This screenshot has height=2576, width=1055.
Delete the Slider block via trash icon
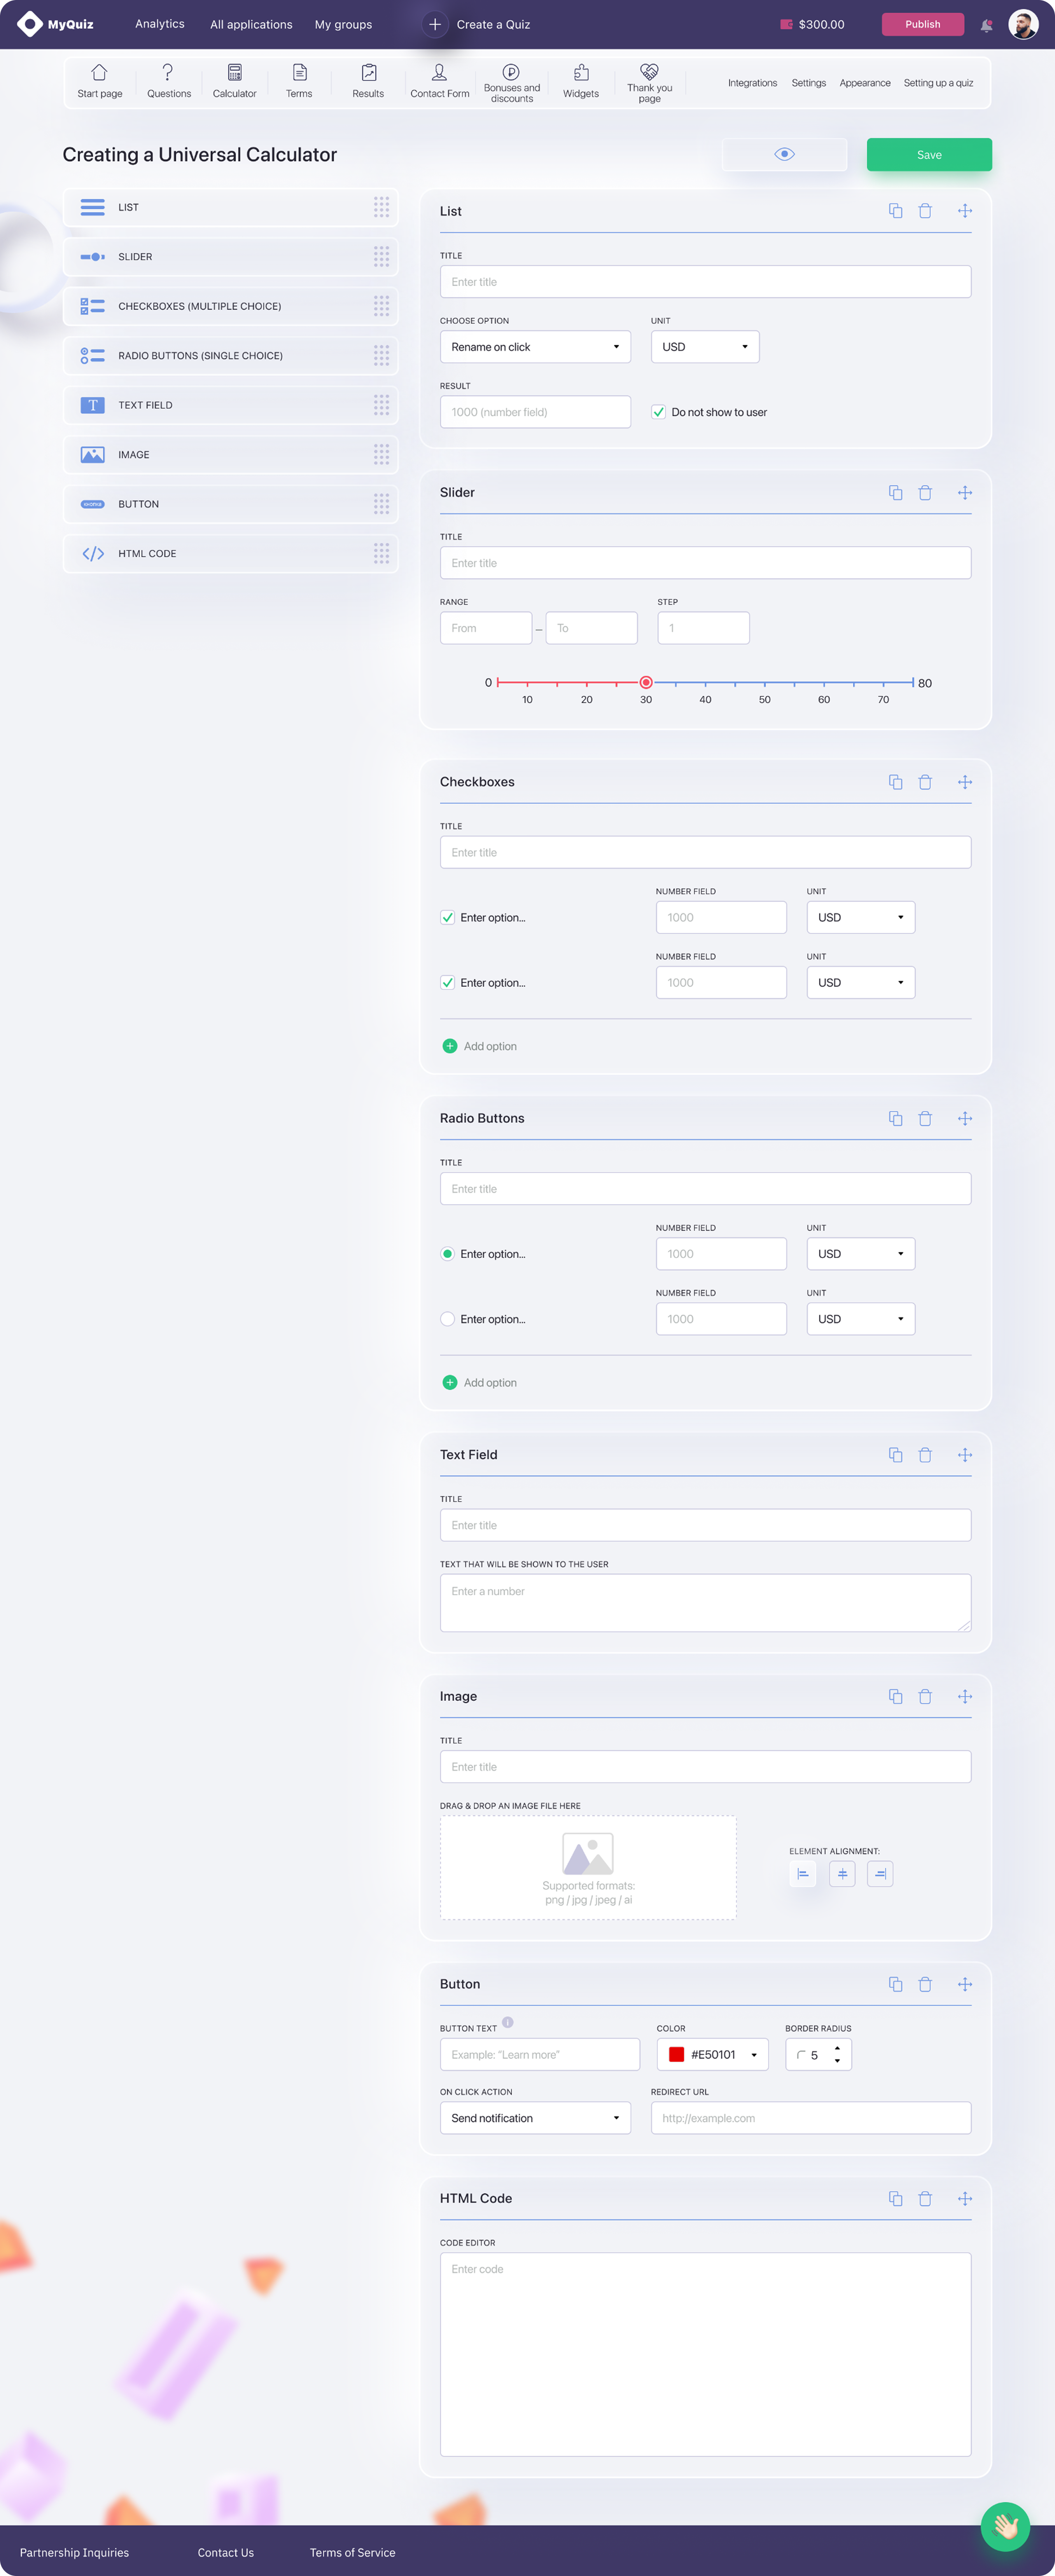[925, 493]
